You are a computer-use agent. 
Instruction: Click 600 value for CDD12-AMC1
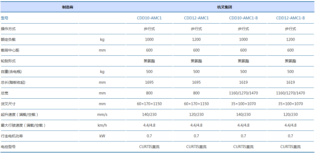click(196, 50)
